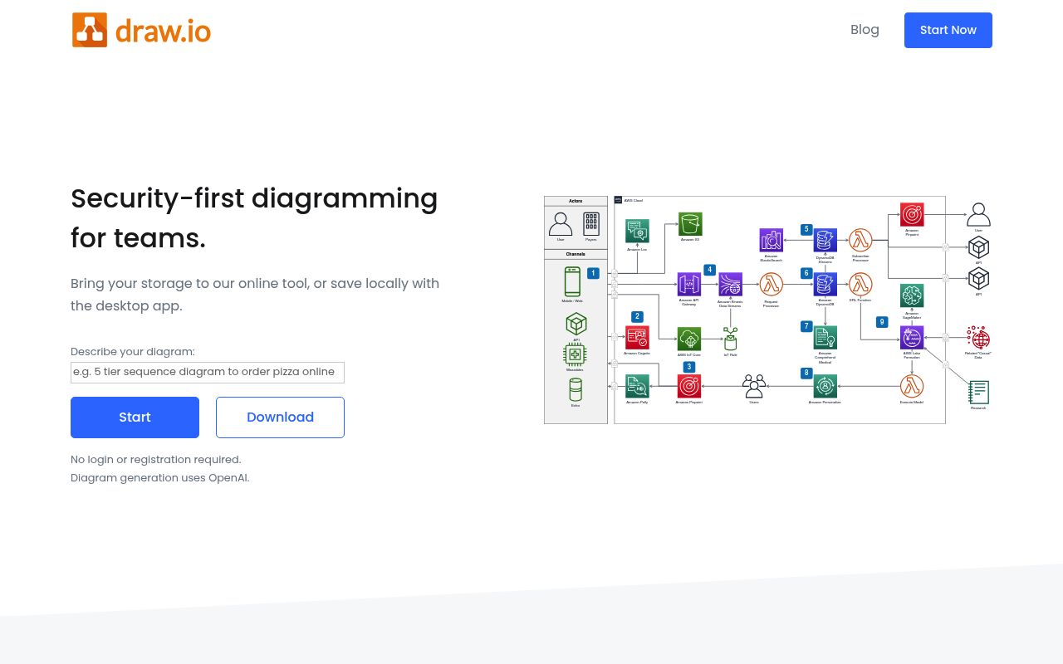The width and height of the screenshot is (1063, 664).
Task: Click the diagram description input field
Action: pyautogui.click(x=207, y=372)
